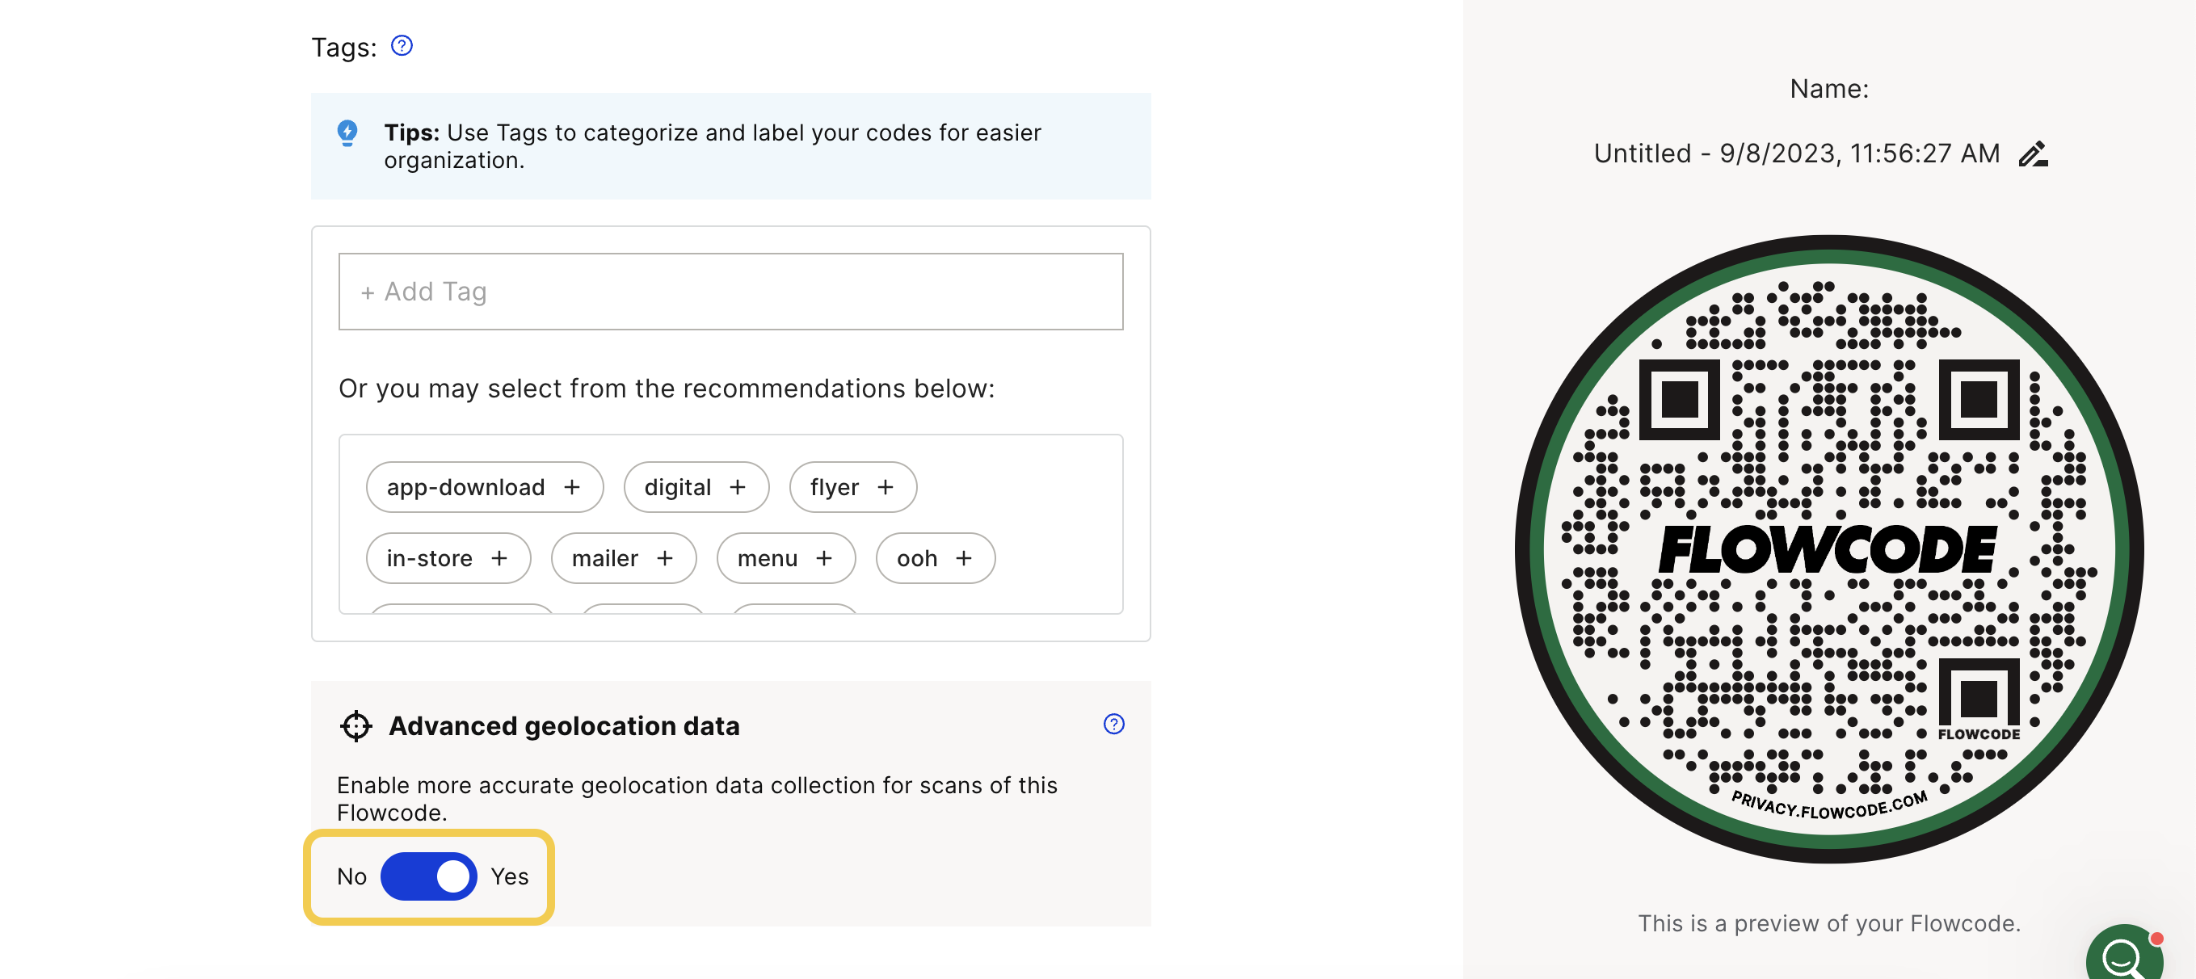This screenshot has width=2196, height=979.
Task: Click the Untitled code name text
Action: (1796, 153)
